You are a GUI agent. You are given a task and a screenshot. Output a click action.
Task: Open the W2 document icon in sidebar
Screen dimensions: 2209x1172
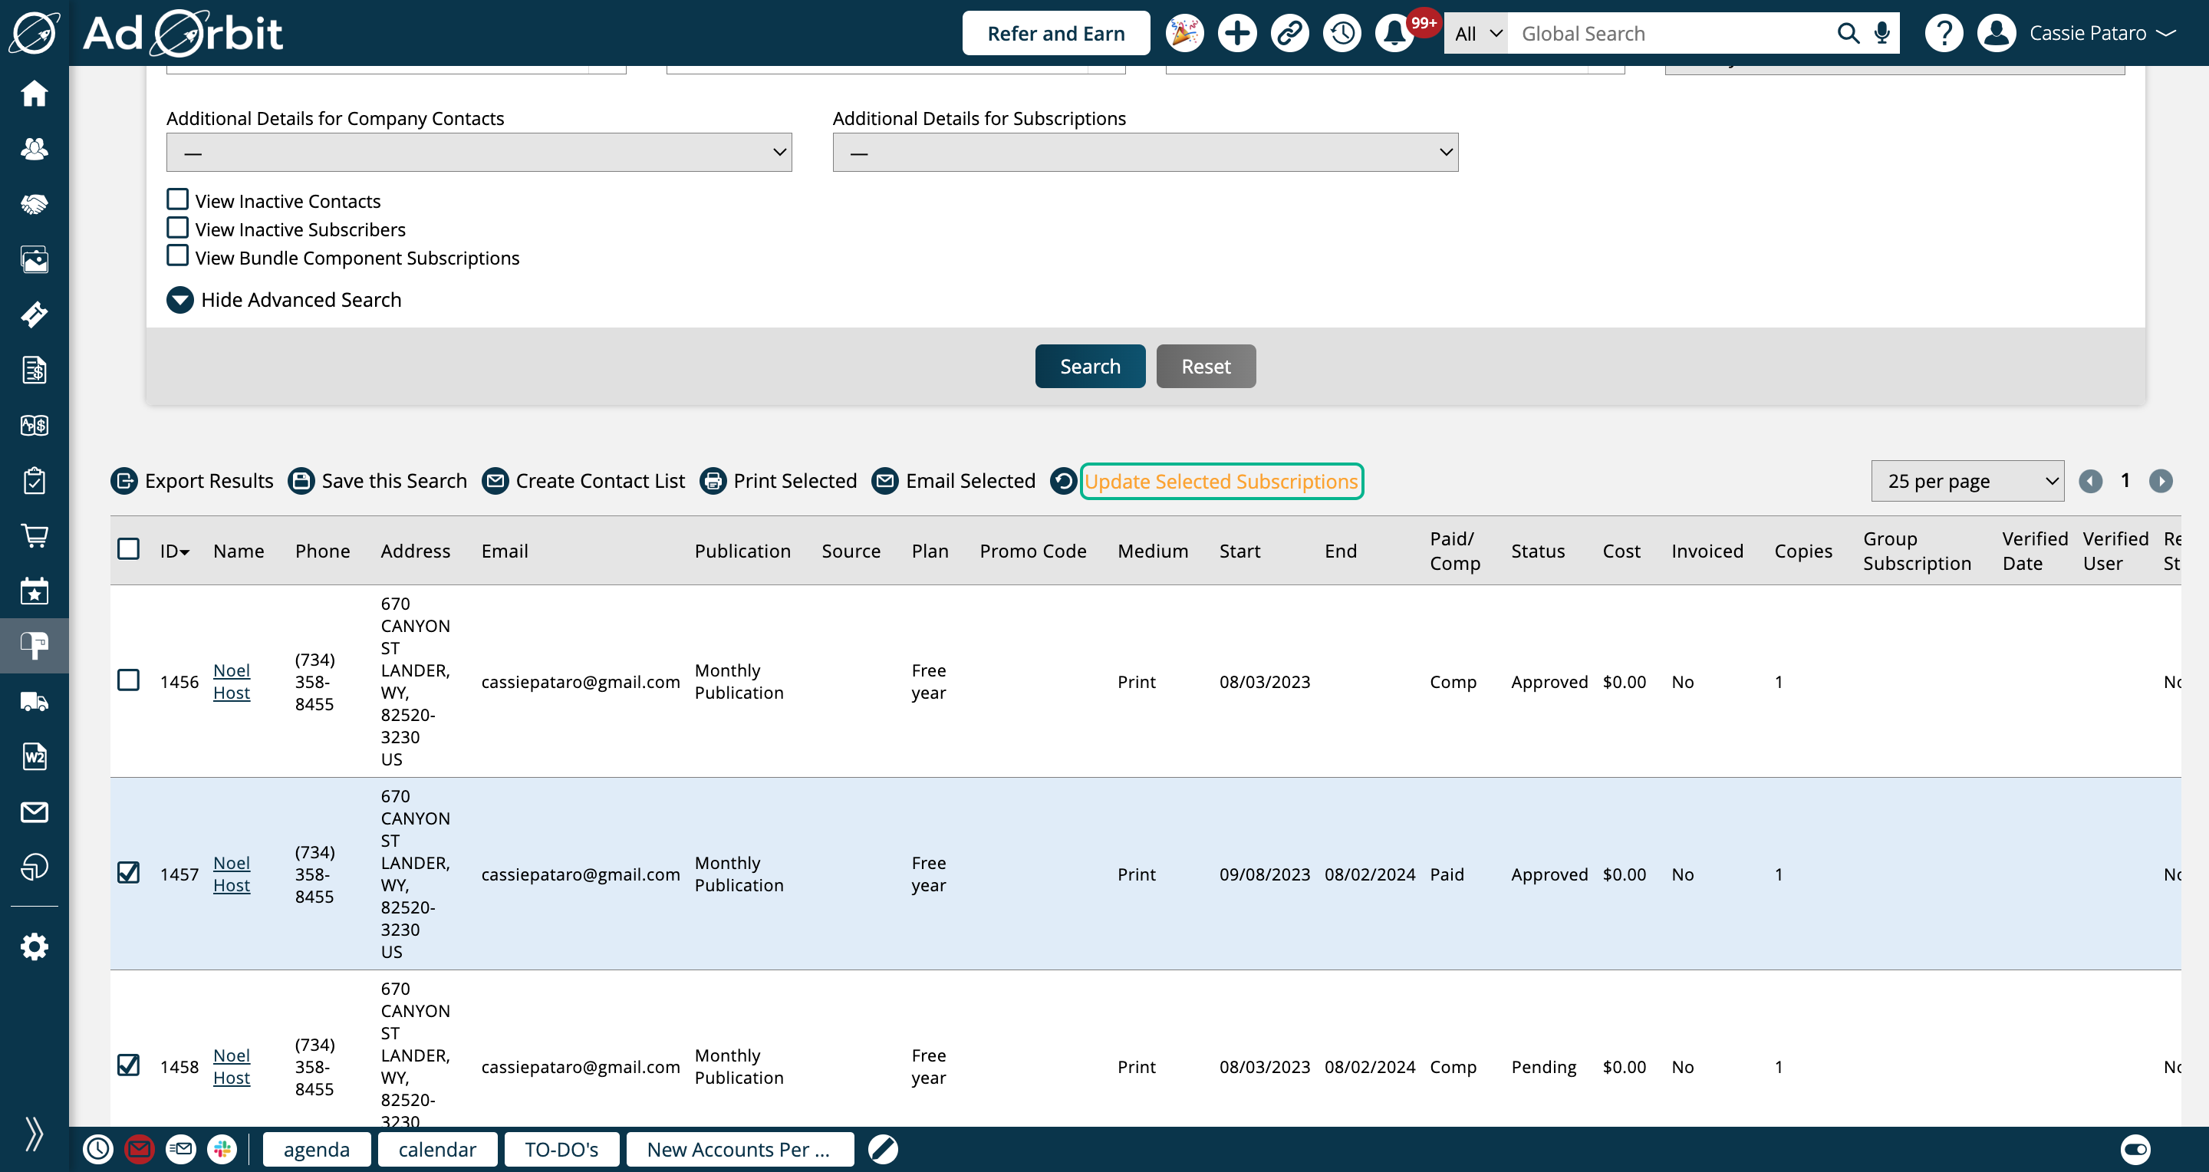pos(35,757)
